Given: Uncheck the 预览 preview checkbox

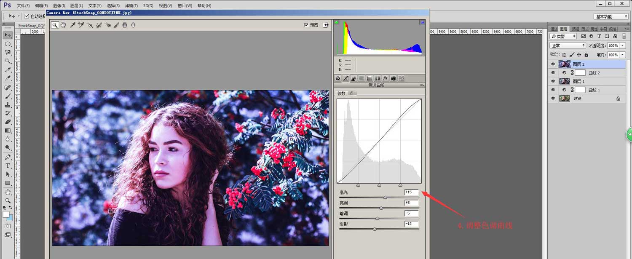Looking at the screenshot, I should pyautogui.click(x=306, y=25).
